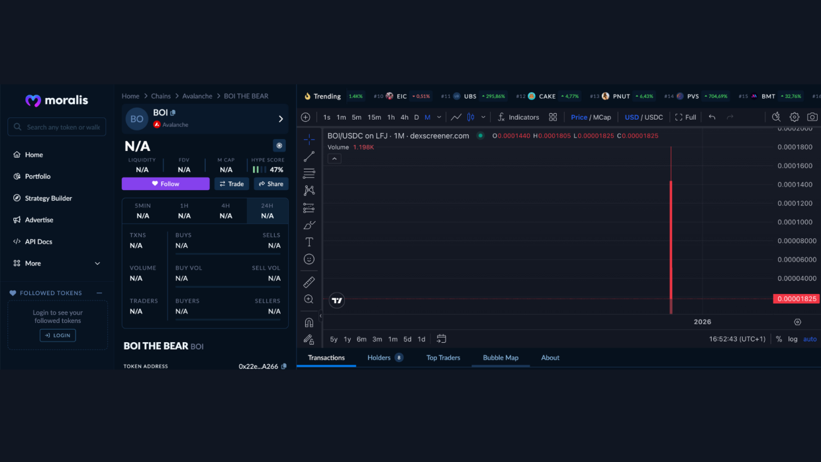This screenshot has height=462, width=821.
Task: Copy token address 0x22e...A266
Action: pyautogui.click(x=284, y=366)
